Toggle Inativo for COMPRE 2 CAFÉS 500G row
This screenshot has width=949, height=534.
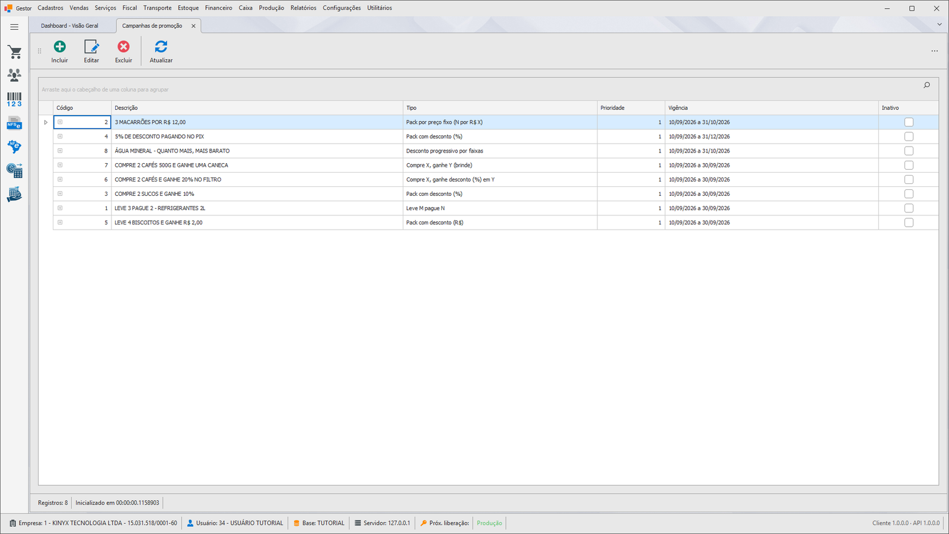909,165
